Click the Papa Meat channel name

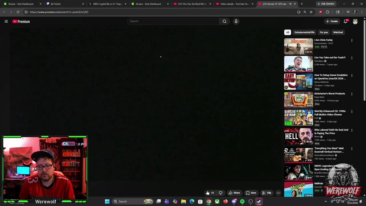click(x=319, y=97)
